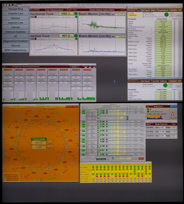Toggle disable checkbox for Pulsed Elements

(x=175, y=92)
